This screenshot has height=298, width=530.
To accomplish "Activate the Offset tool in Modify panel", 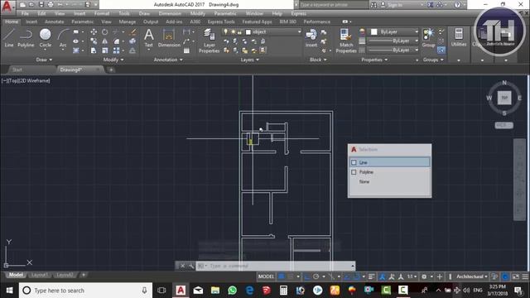I will (132, 50).
